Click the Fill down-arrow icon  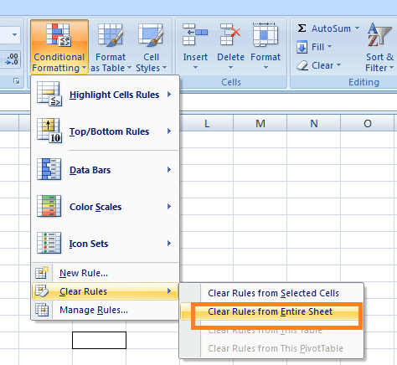pos(302,47)
